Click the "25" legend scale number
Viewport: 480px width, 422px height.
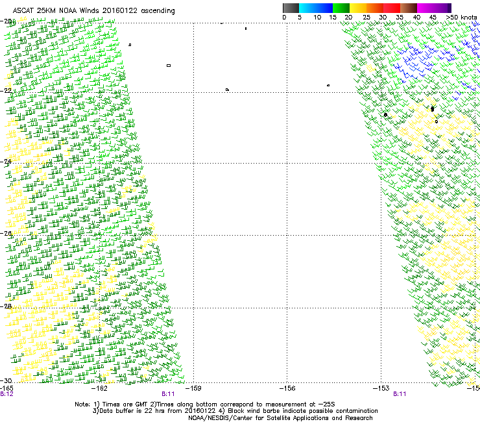(x=366, y=18)
